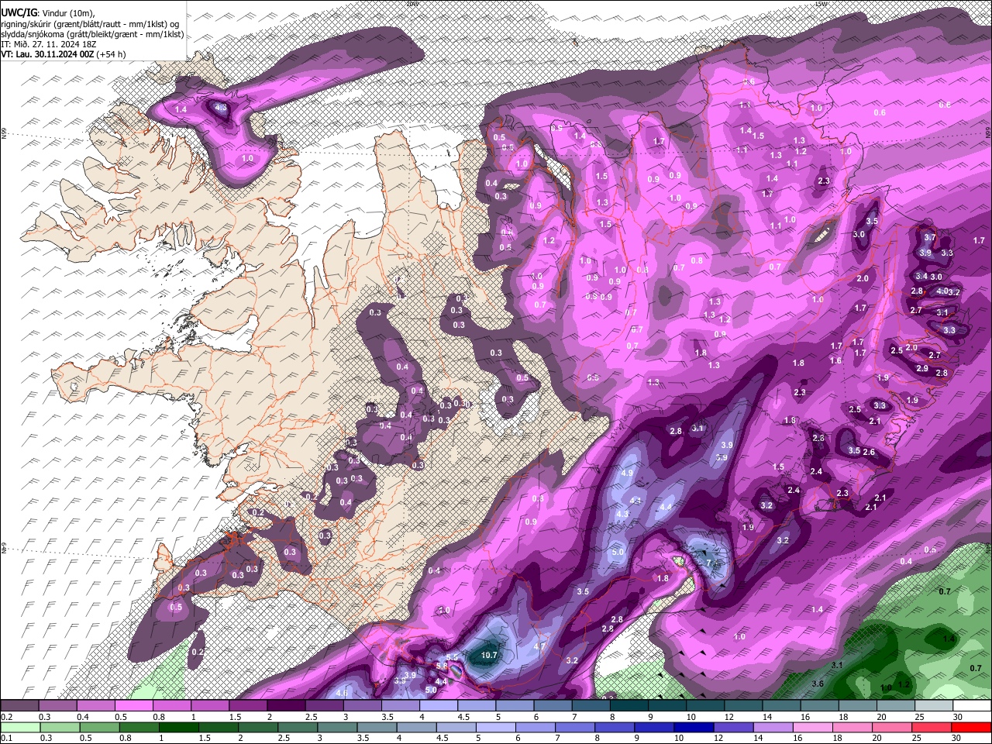Click the 'slydda/snjókoma' legend description line
Viewport: 992px width, 744px height.
[92, 34]
